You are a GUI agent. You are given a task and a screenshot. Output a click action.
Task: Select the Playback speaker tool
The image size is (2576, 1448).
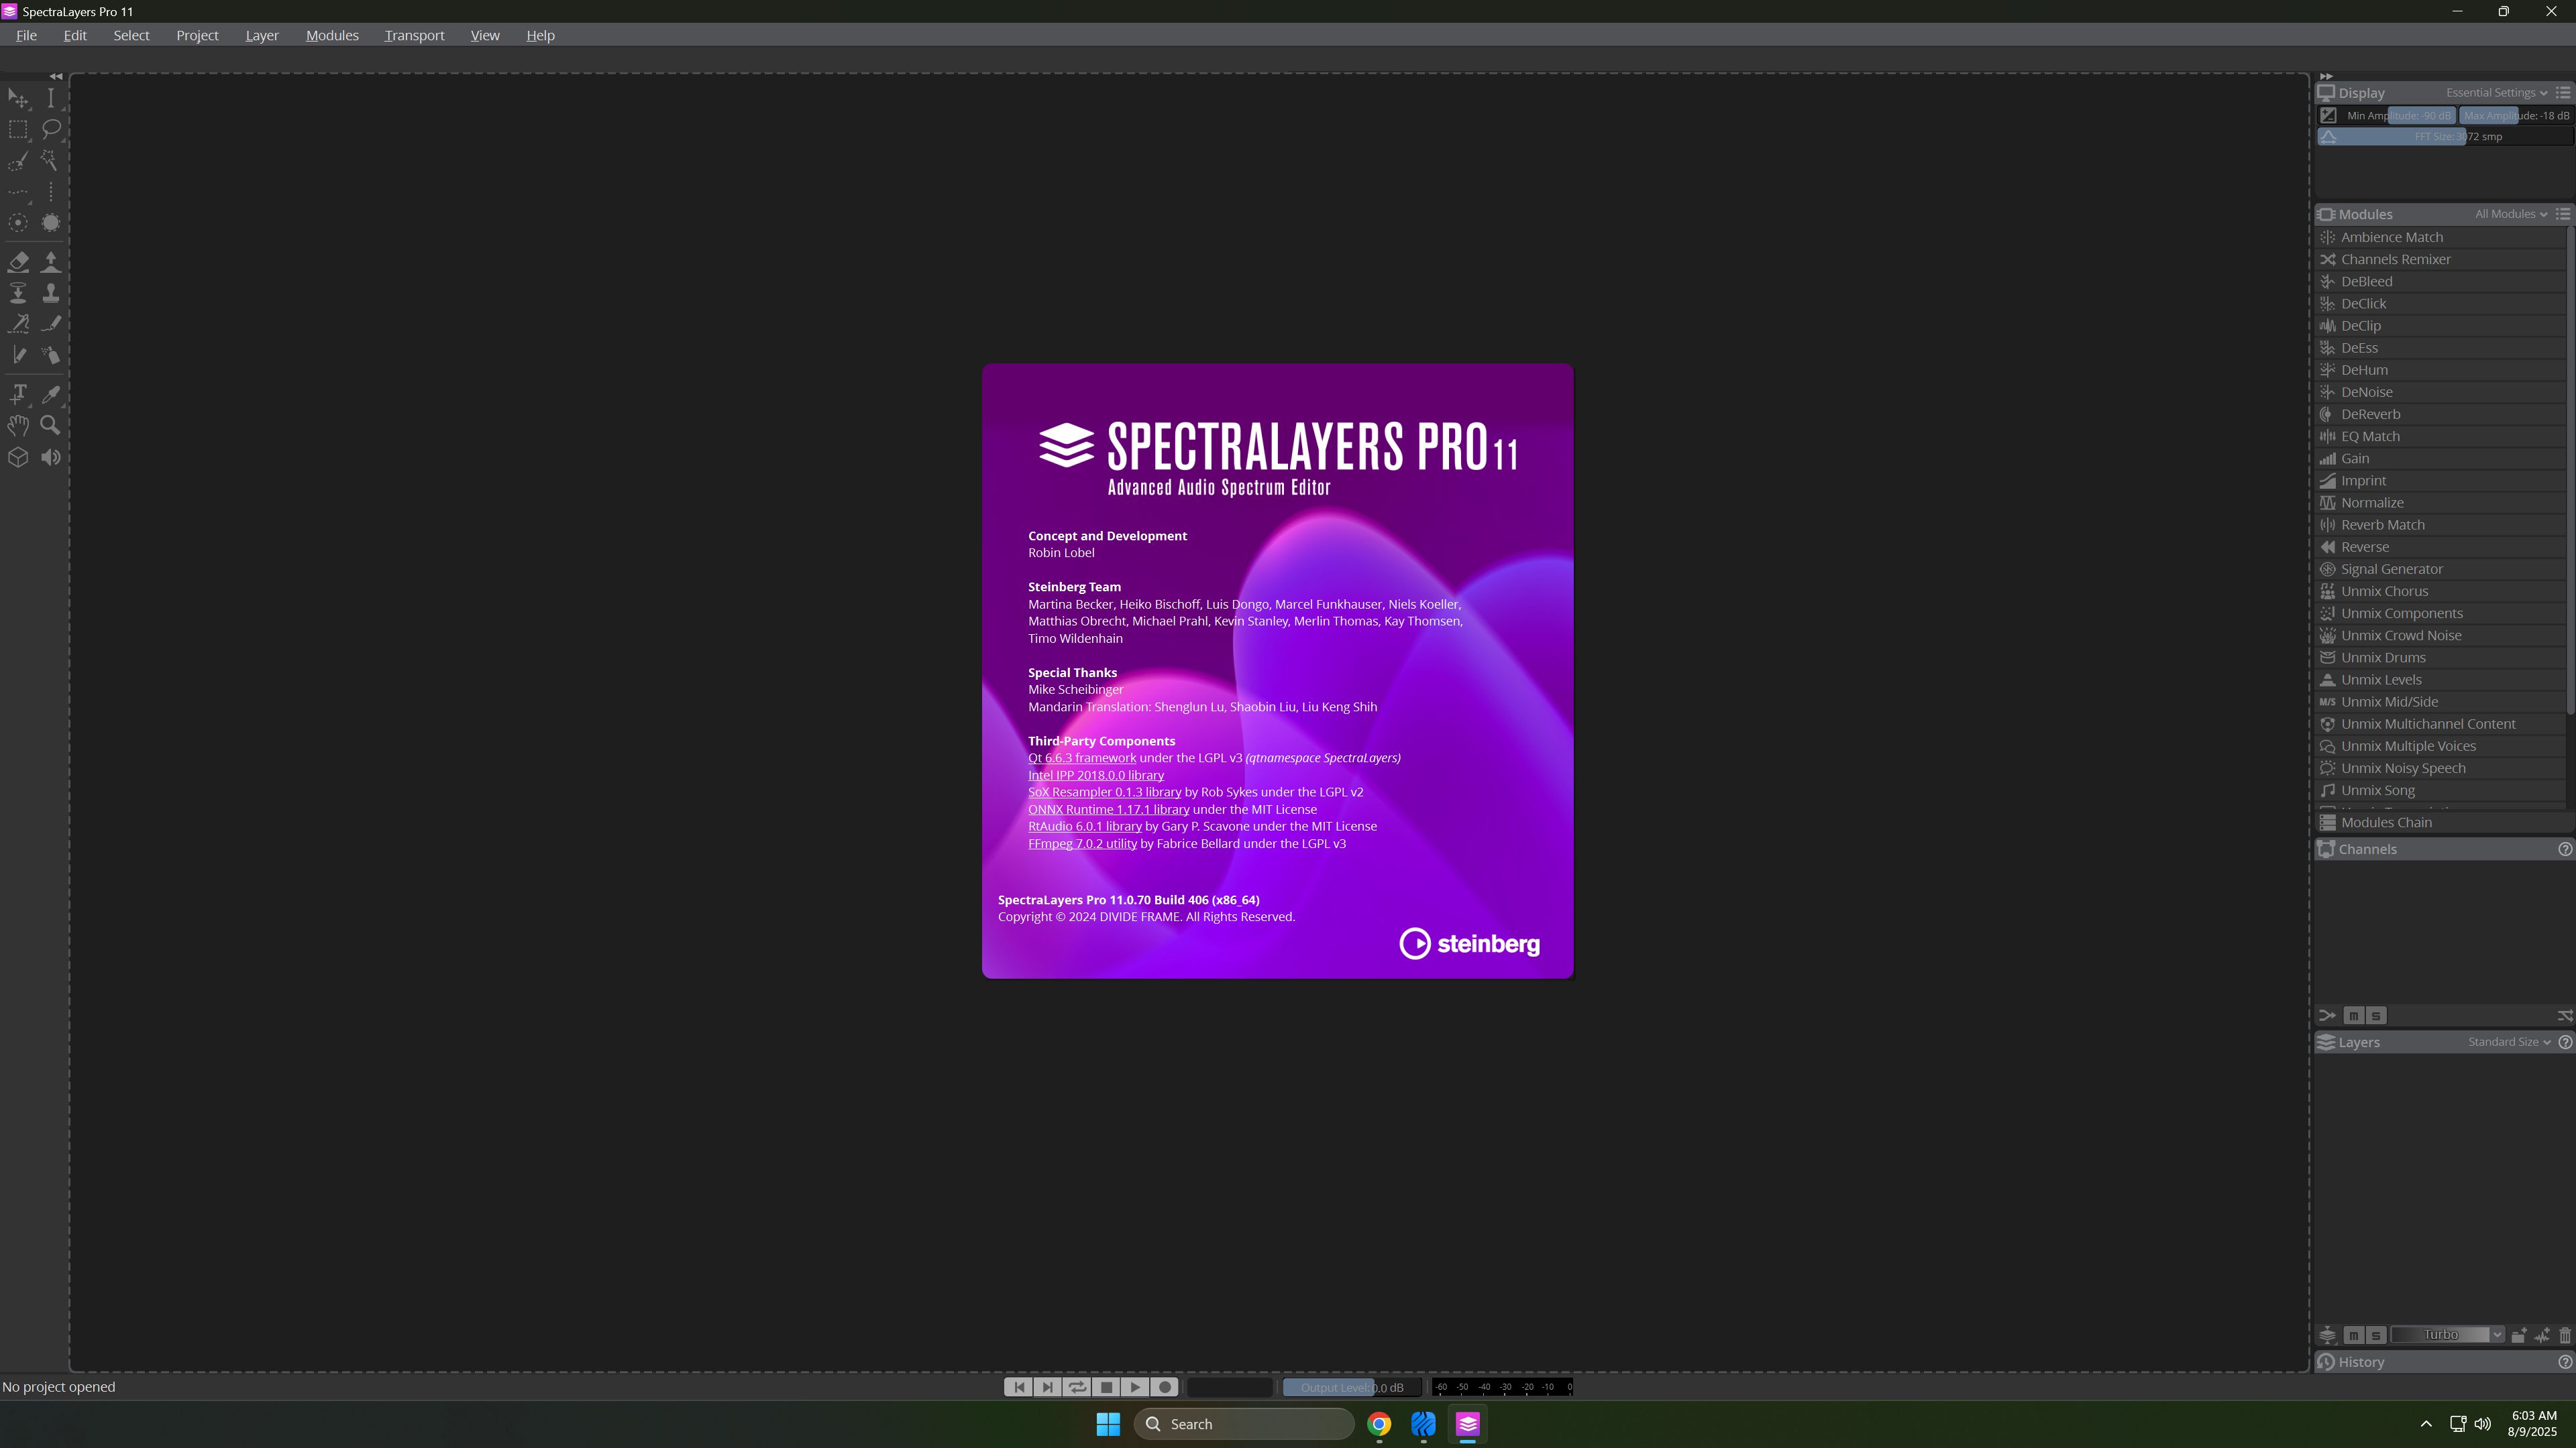pos(51,458)
